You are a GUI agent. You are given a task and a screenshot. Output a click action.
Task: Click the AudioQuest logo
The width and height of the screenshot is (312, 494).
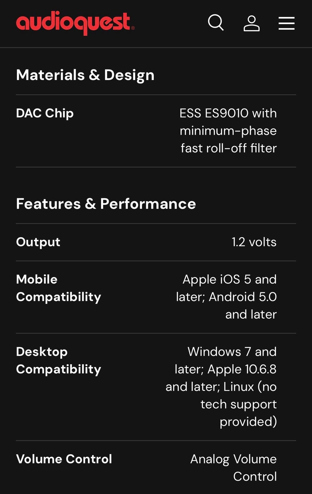pos(73,23)
